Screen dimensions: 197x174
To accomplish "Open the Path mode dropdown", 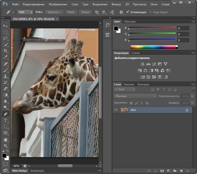I will [x=25, y=12].
